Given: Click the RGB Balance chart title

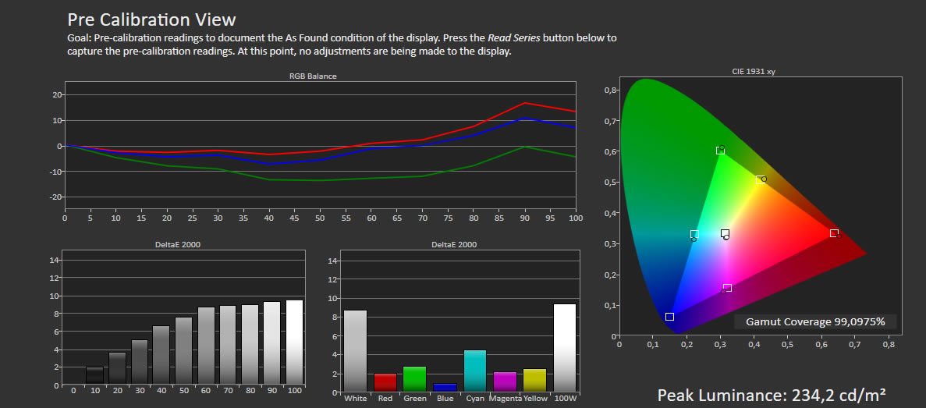Looking at the screenshot, I should pos(313,76).
